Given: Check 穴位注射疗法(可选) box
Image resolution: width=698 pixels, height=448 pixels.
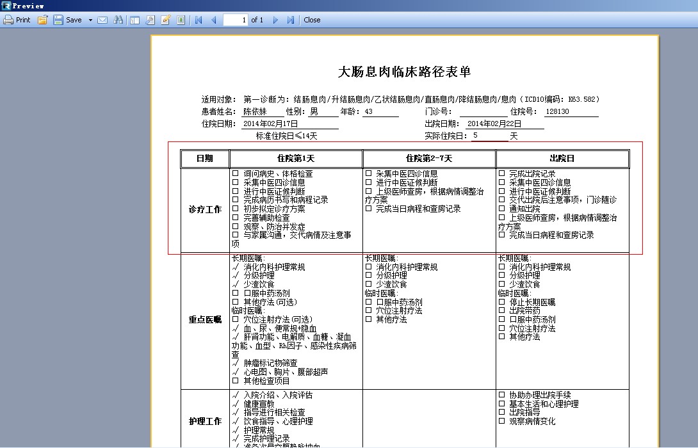Looking at the screenshot, I should 236,319.
